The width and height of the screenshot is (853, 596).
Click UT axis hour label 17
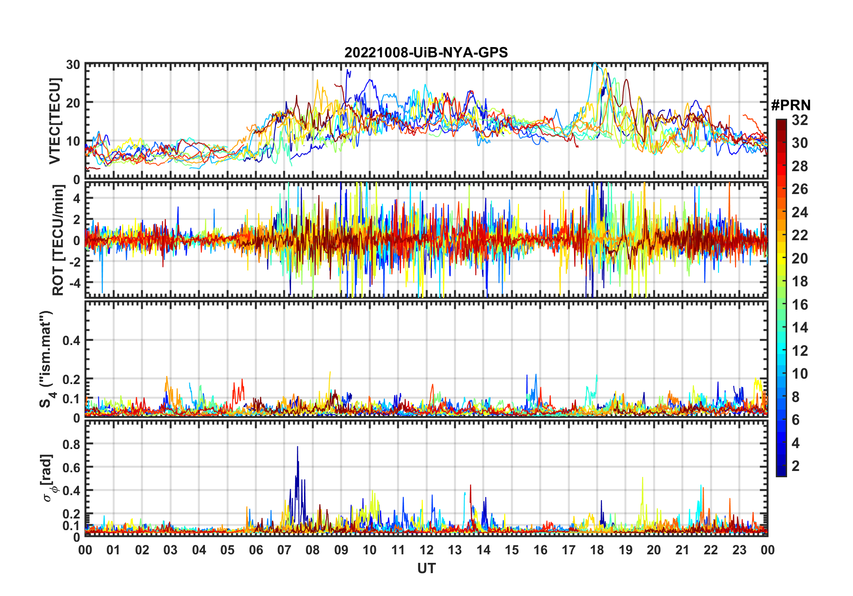click(569, 550)
